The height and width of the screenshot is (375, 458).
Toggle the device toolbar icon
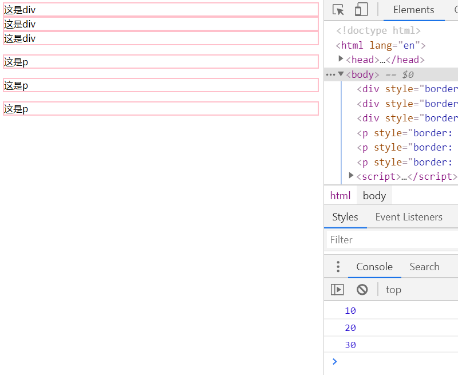click(361, 10)
